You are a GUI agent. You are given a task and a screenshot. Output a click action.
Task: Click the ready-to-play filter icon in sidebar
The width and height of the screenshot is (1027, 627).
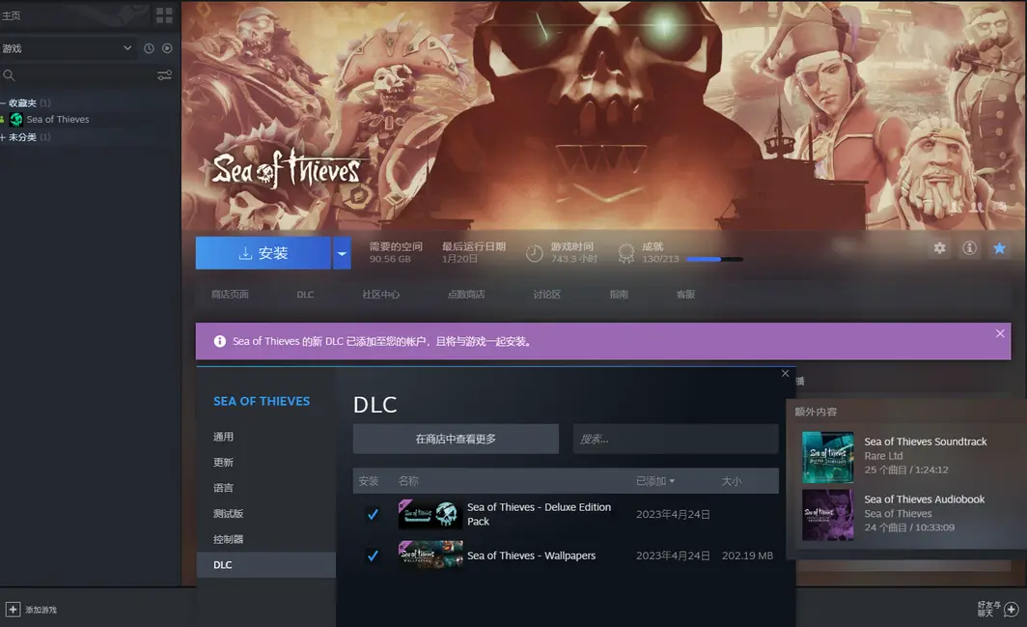pos(167,48)
